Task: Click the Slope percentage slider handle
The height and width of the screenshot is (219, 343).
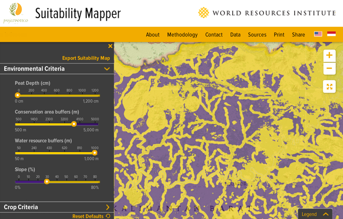Action: click(47, 182)
